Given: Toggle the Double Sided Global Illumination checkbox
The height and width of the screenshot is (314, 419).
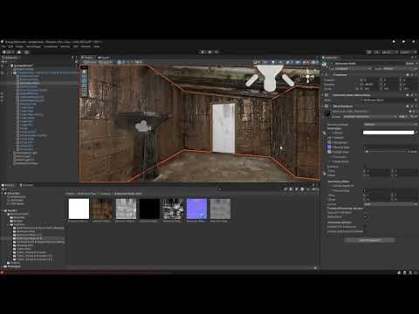Looking at the screenshot, I should [366, 231].
